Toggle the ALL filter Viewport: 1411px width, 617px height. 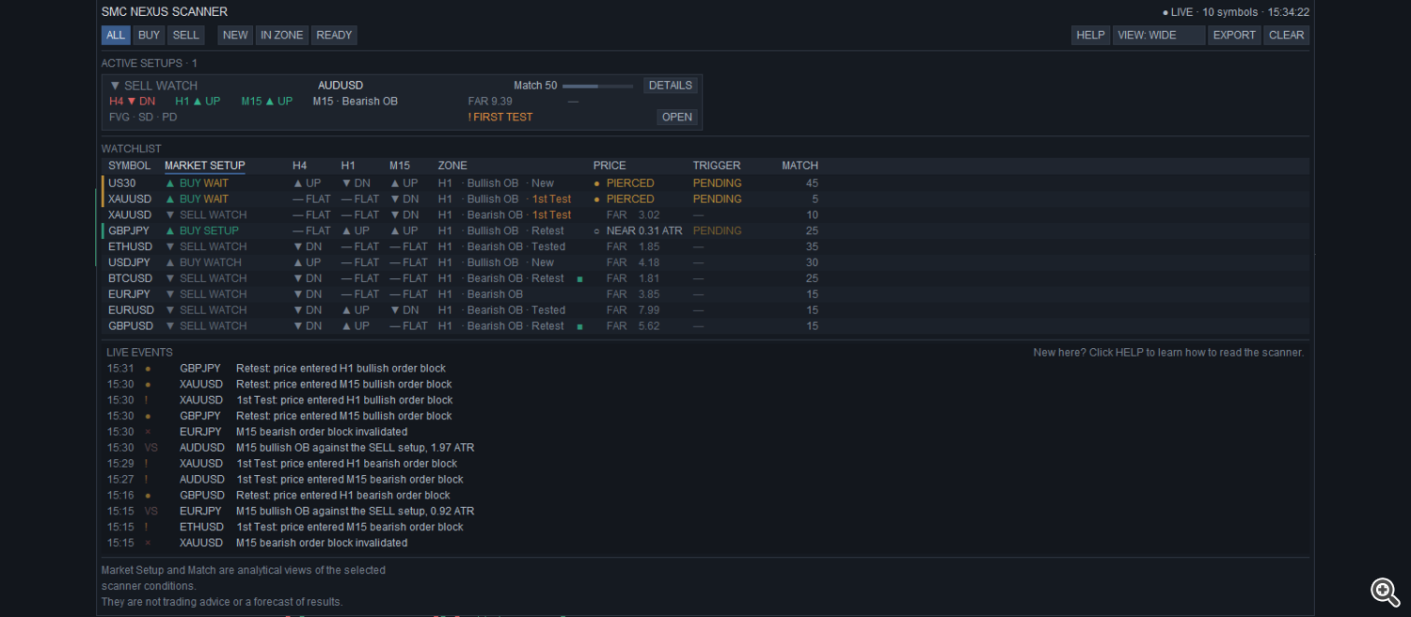(x=116, y=36)
